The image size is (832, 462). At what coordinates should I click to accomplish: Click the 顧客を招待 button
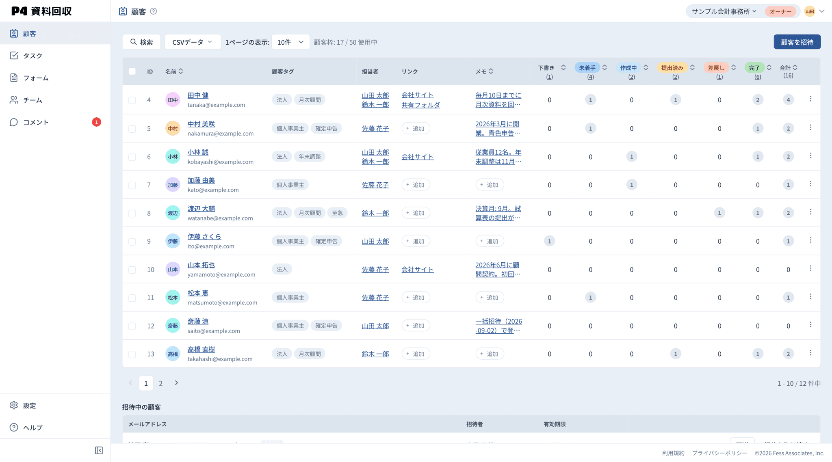[x=797, y=42]
